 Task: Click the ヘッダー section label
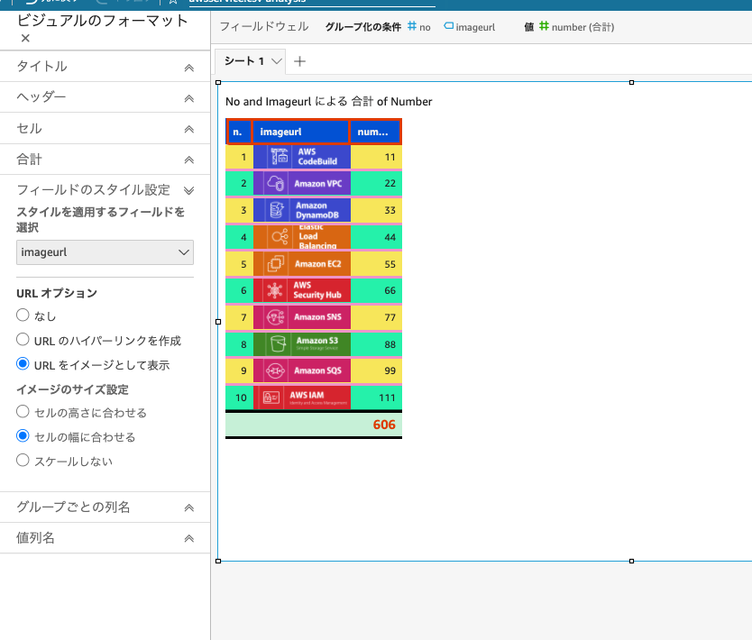41,96
